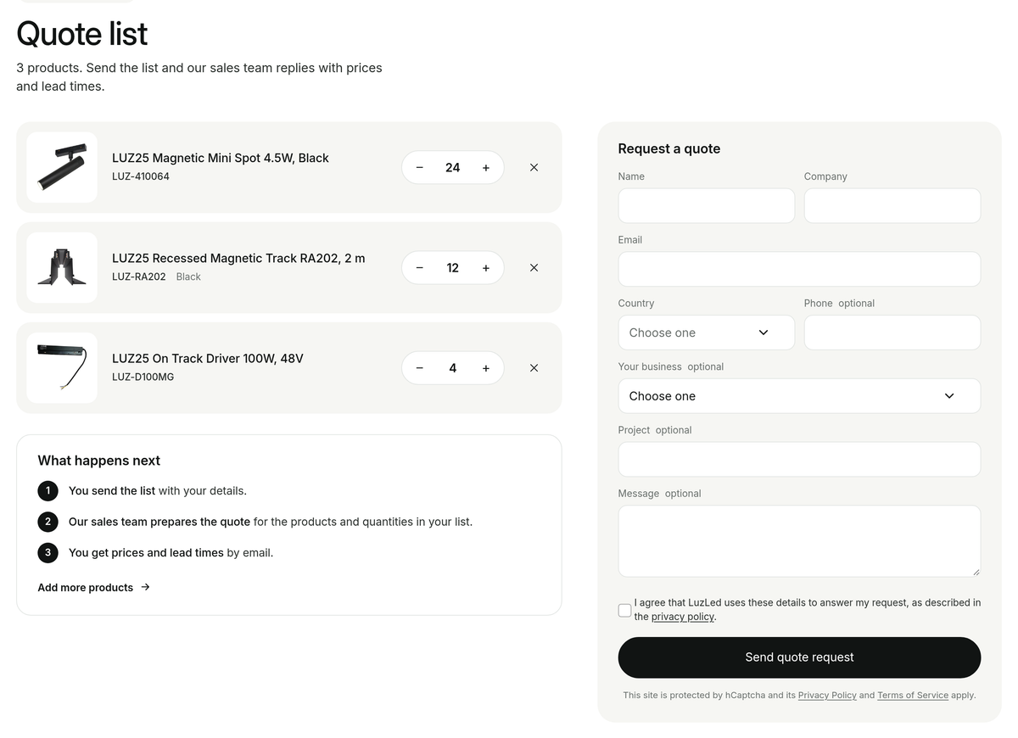Click arrow icon beside Add more products

click(145, 587)
